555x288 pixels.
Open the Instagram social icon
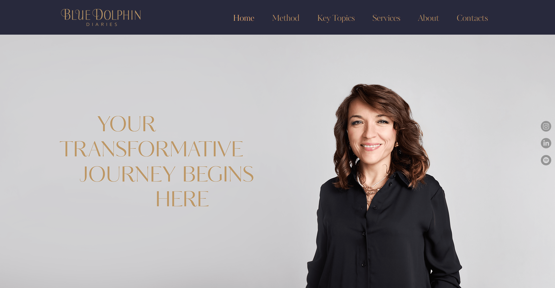546,126
